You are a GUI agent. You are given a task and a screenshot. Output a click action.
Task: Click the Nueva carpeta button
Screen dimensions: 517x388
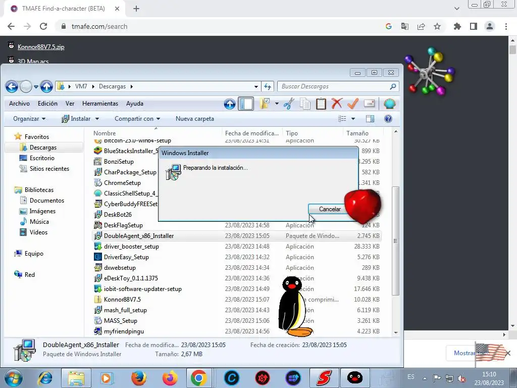(195, 119)
